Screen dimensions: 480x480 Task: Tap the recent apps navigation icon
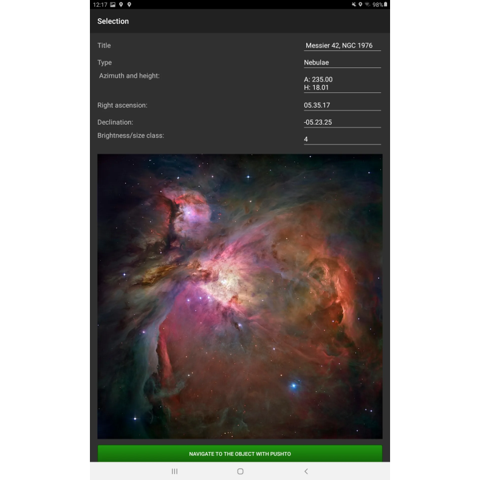[174, 471]
